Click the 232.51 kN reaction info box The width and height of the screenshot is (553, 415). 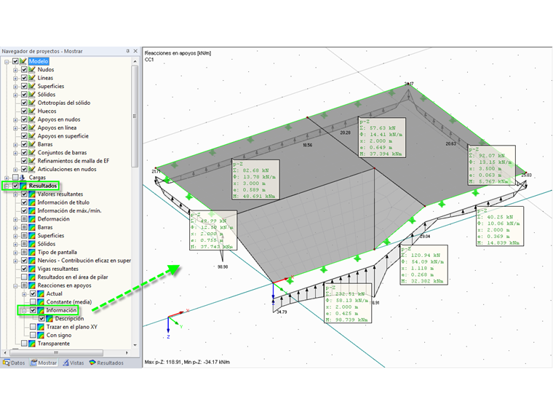pyautogui.click(x=348, y=304)
